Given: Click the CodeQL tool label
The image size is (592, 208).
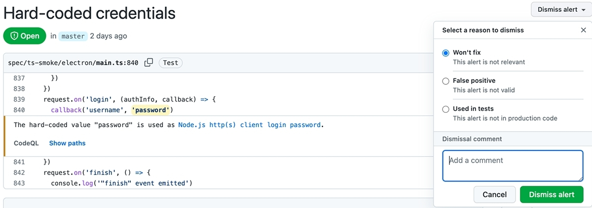Looking at the screenshot, I should click(27, 143).
